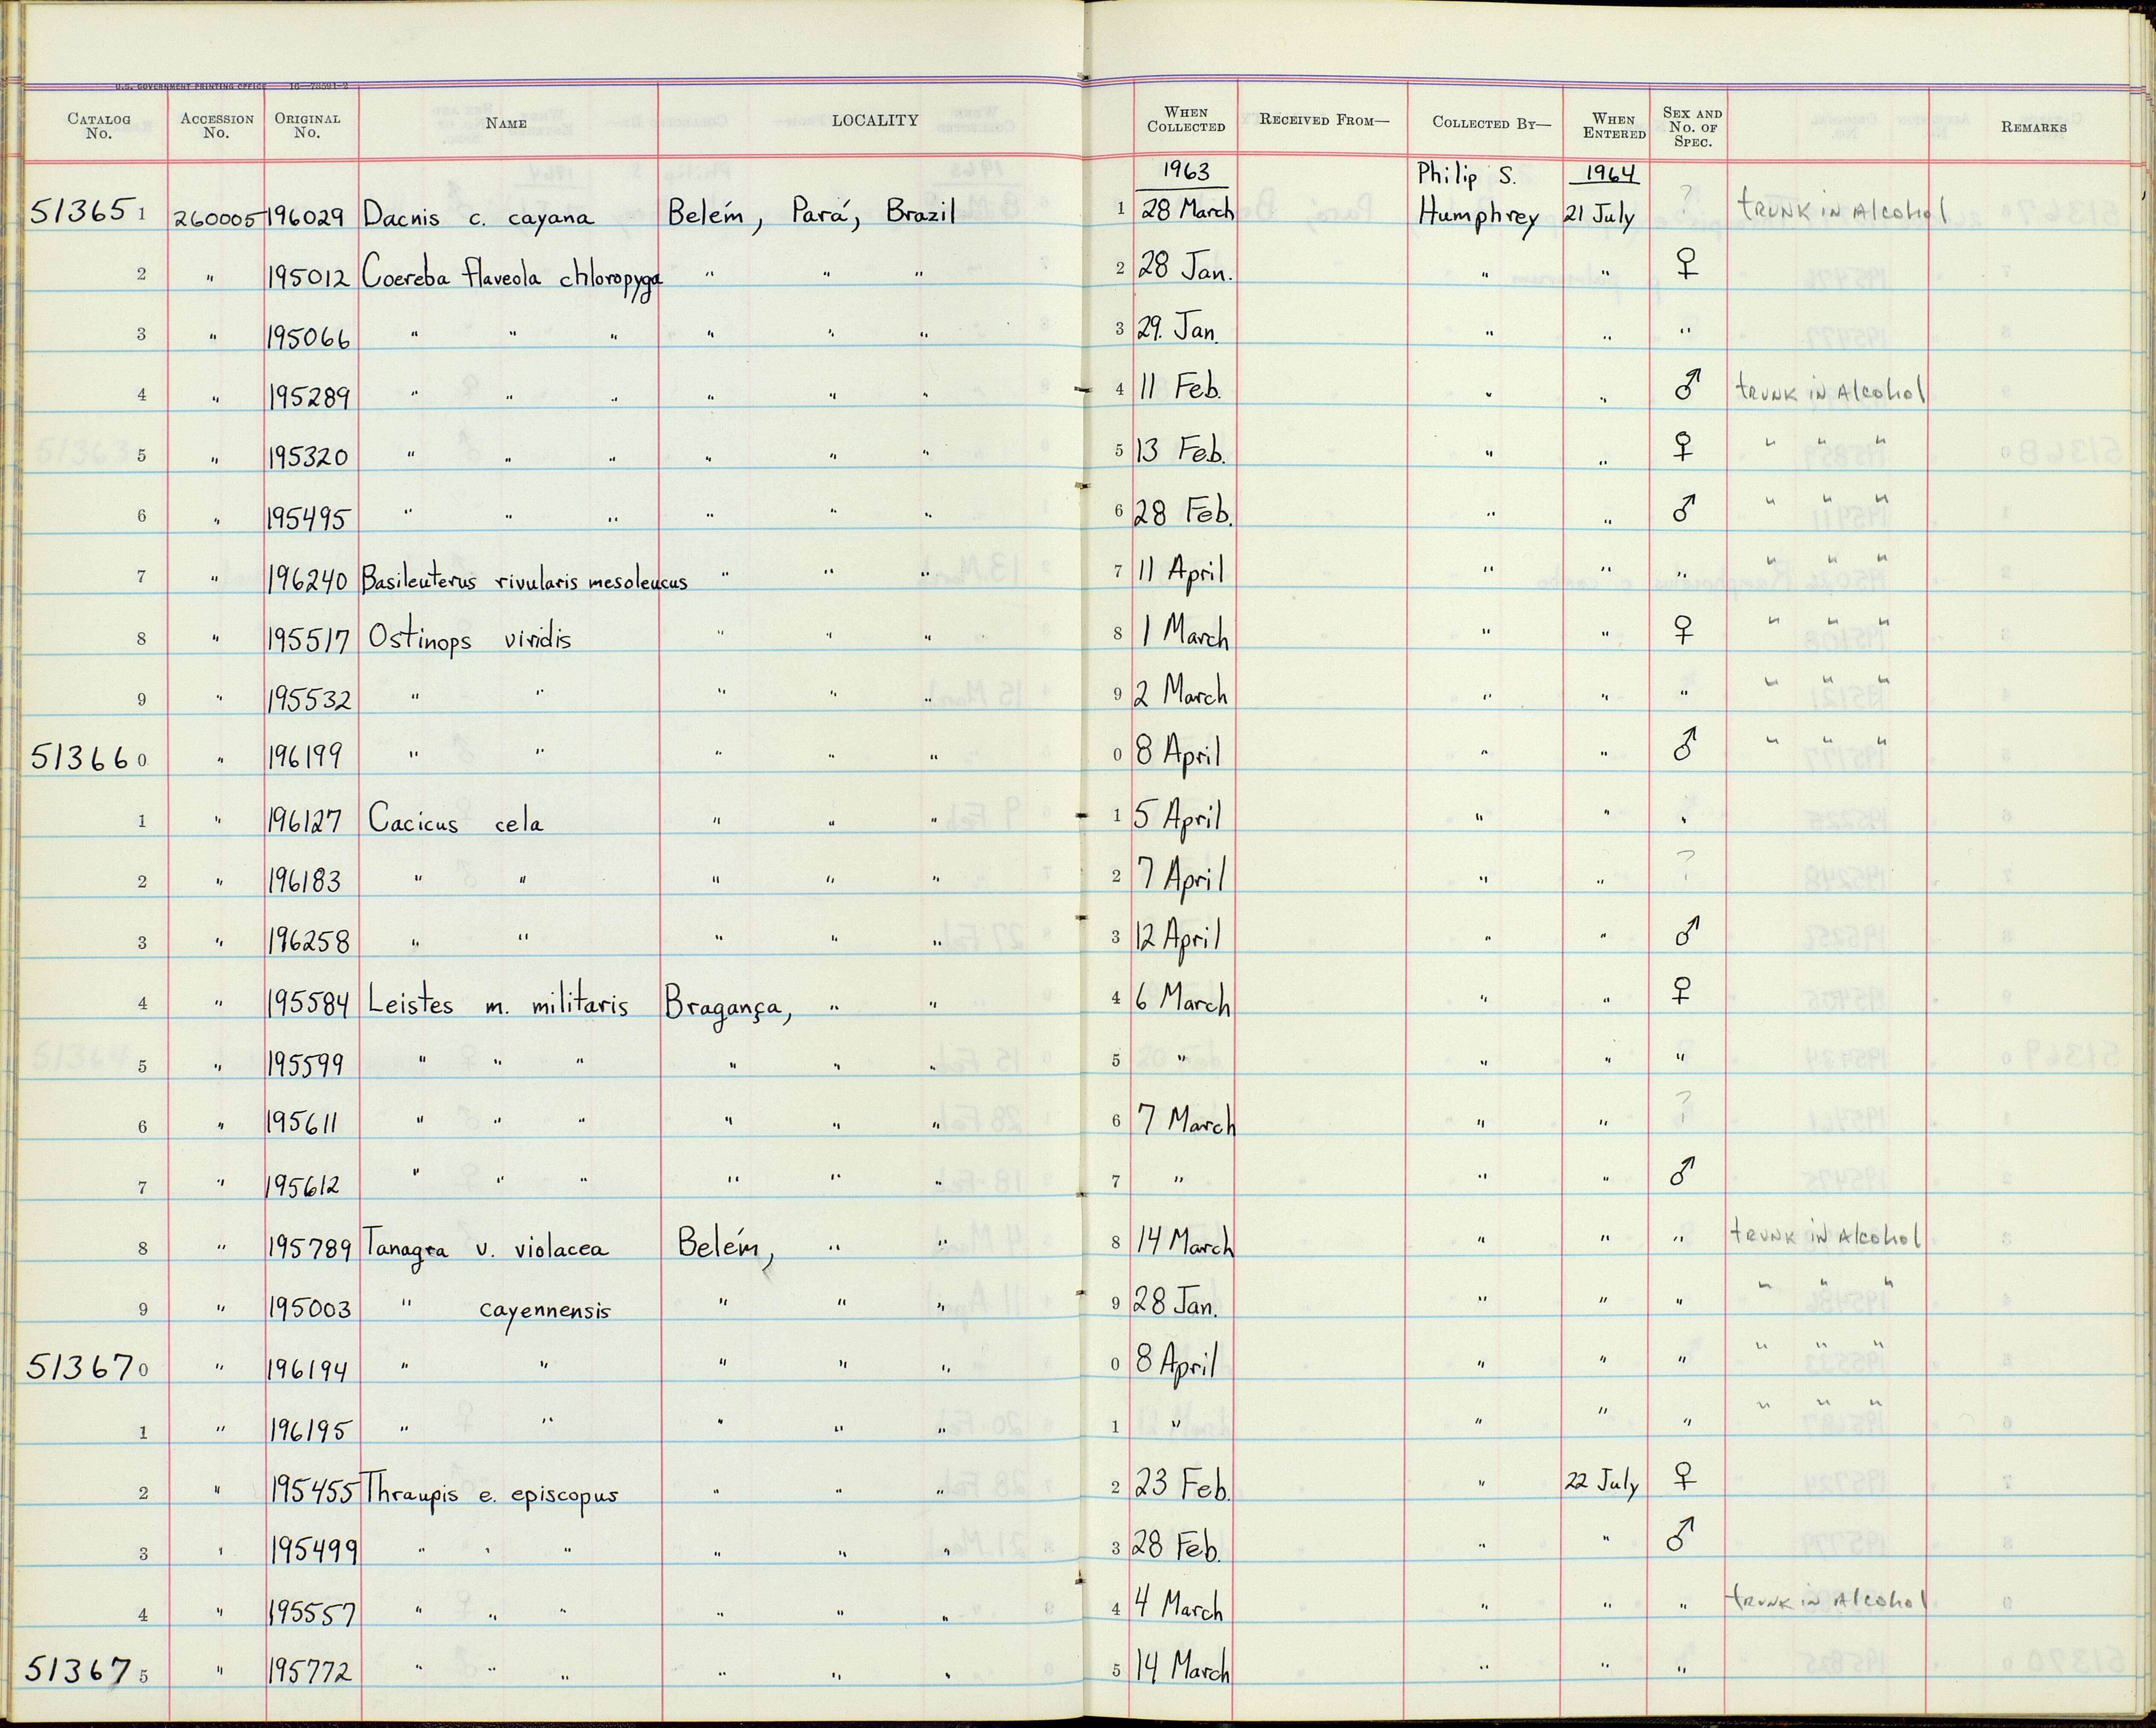This screenshot has height=1728, width=2156.
Task: Select original number 195772
Action: [310, 1671]
